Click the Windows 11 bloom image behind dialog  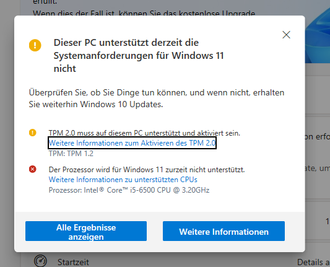click(x=318, y=32)
